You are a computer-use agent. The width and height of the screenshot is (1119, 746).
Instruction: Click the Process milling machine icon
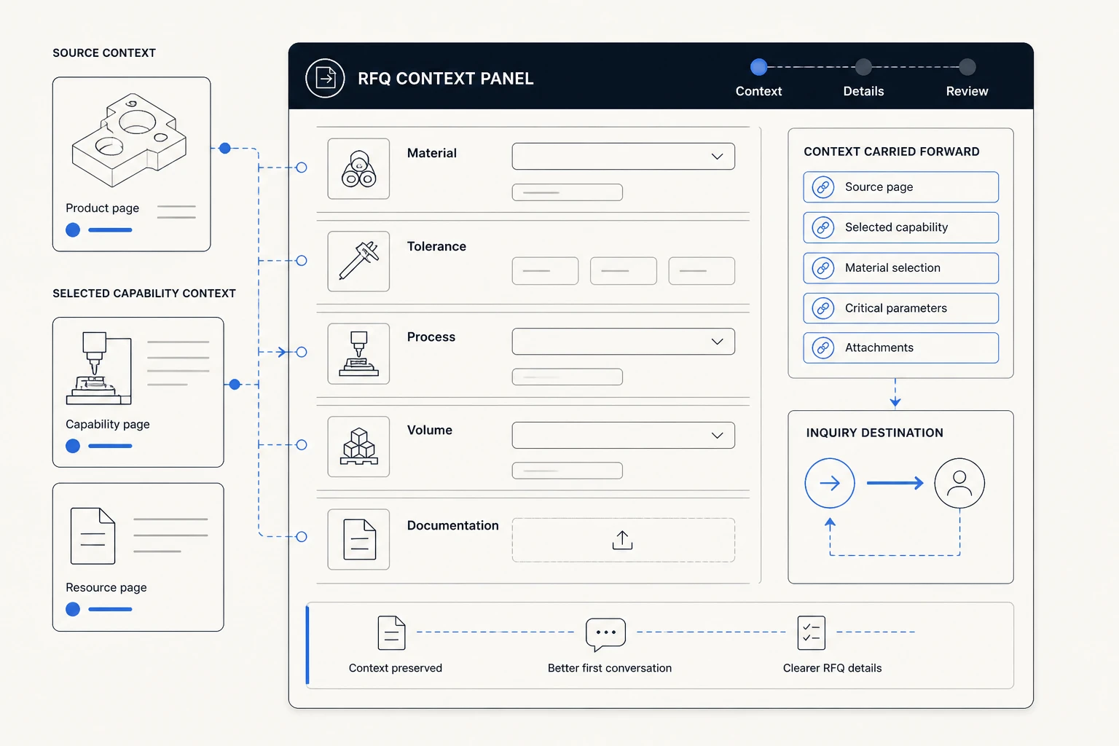358,354
